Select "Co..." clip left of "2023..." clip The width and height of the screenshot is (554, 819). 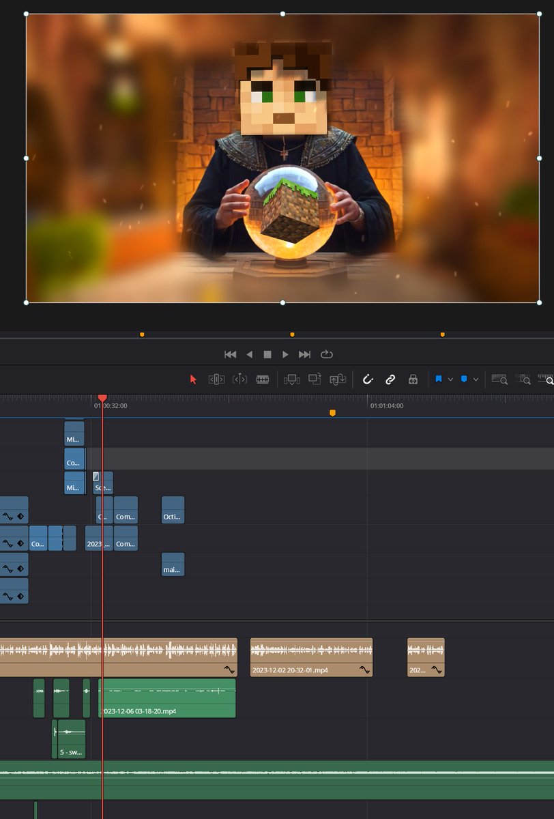point(38,538)
